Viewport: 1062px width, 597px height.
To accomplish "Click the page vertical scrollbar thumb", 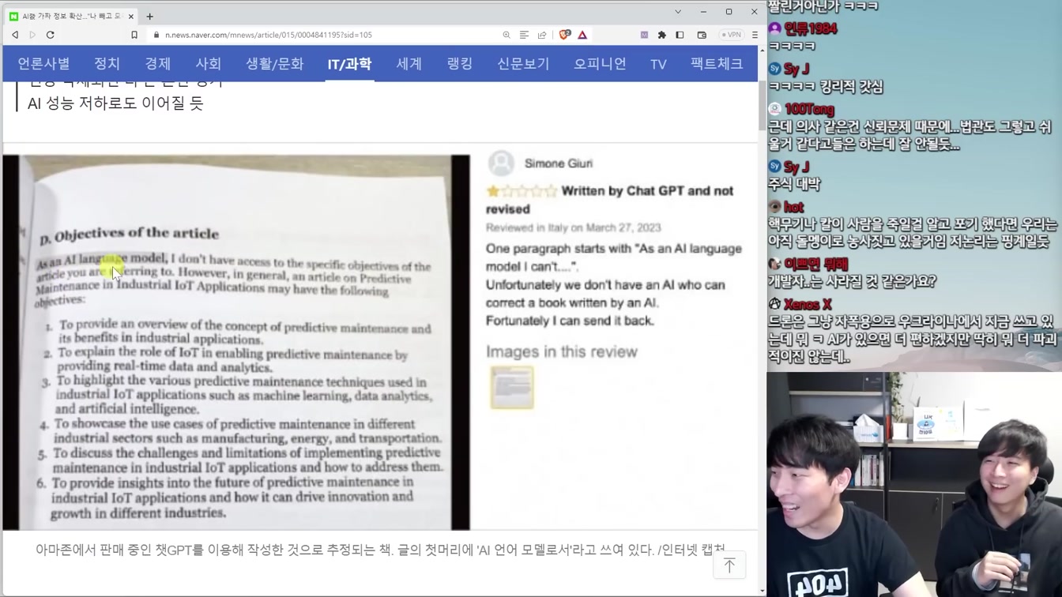I will 762,105.
